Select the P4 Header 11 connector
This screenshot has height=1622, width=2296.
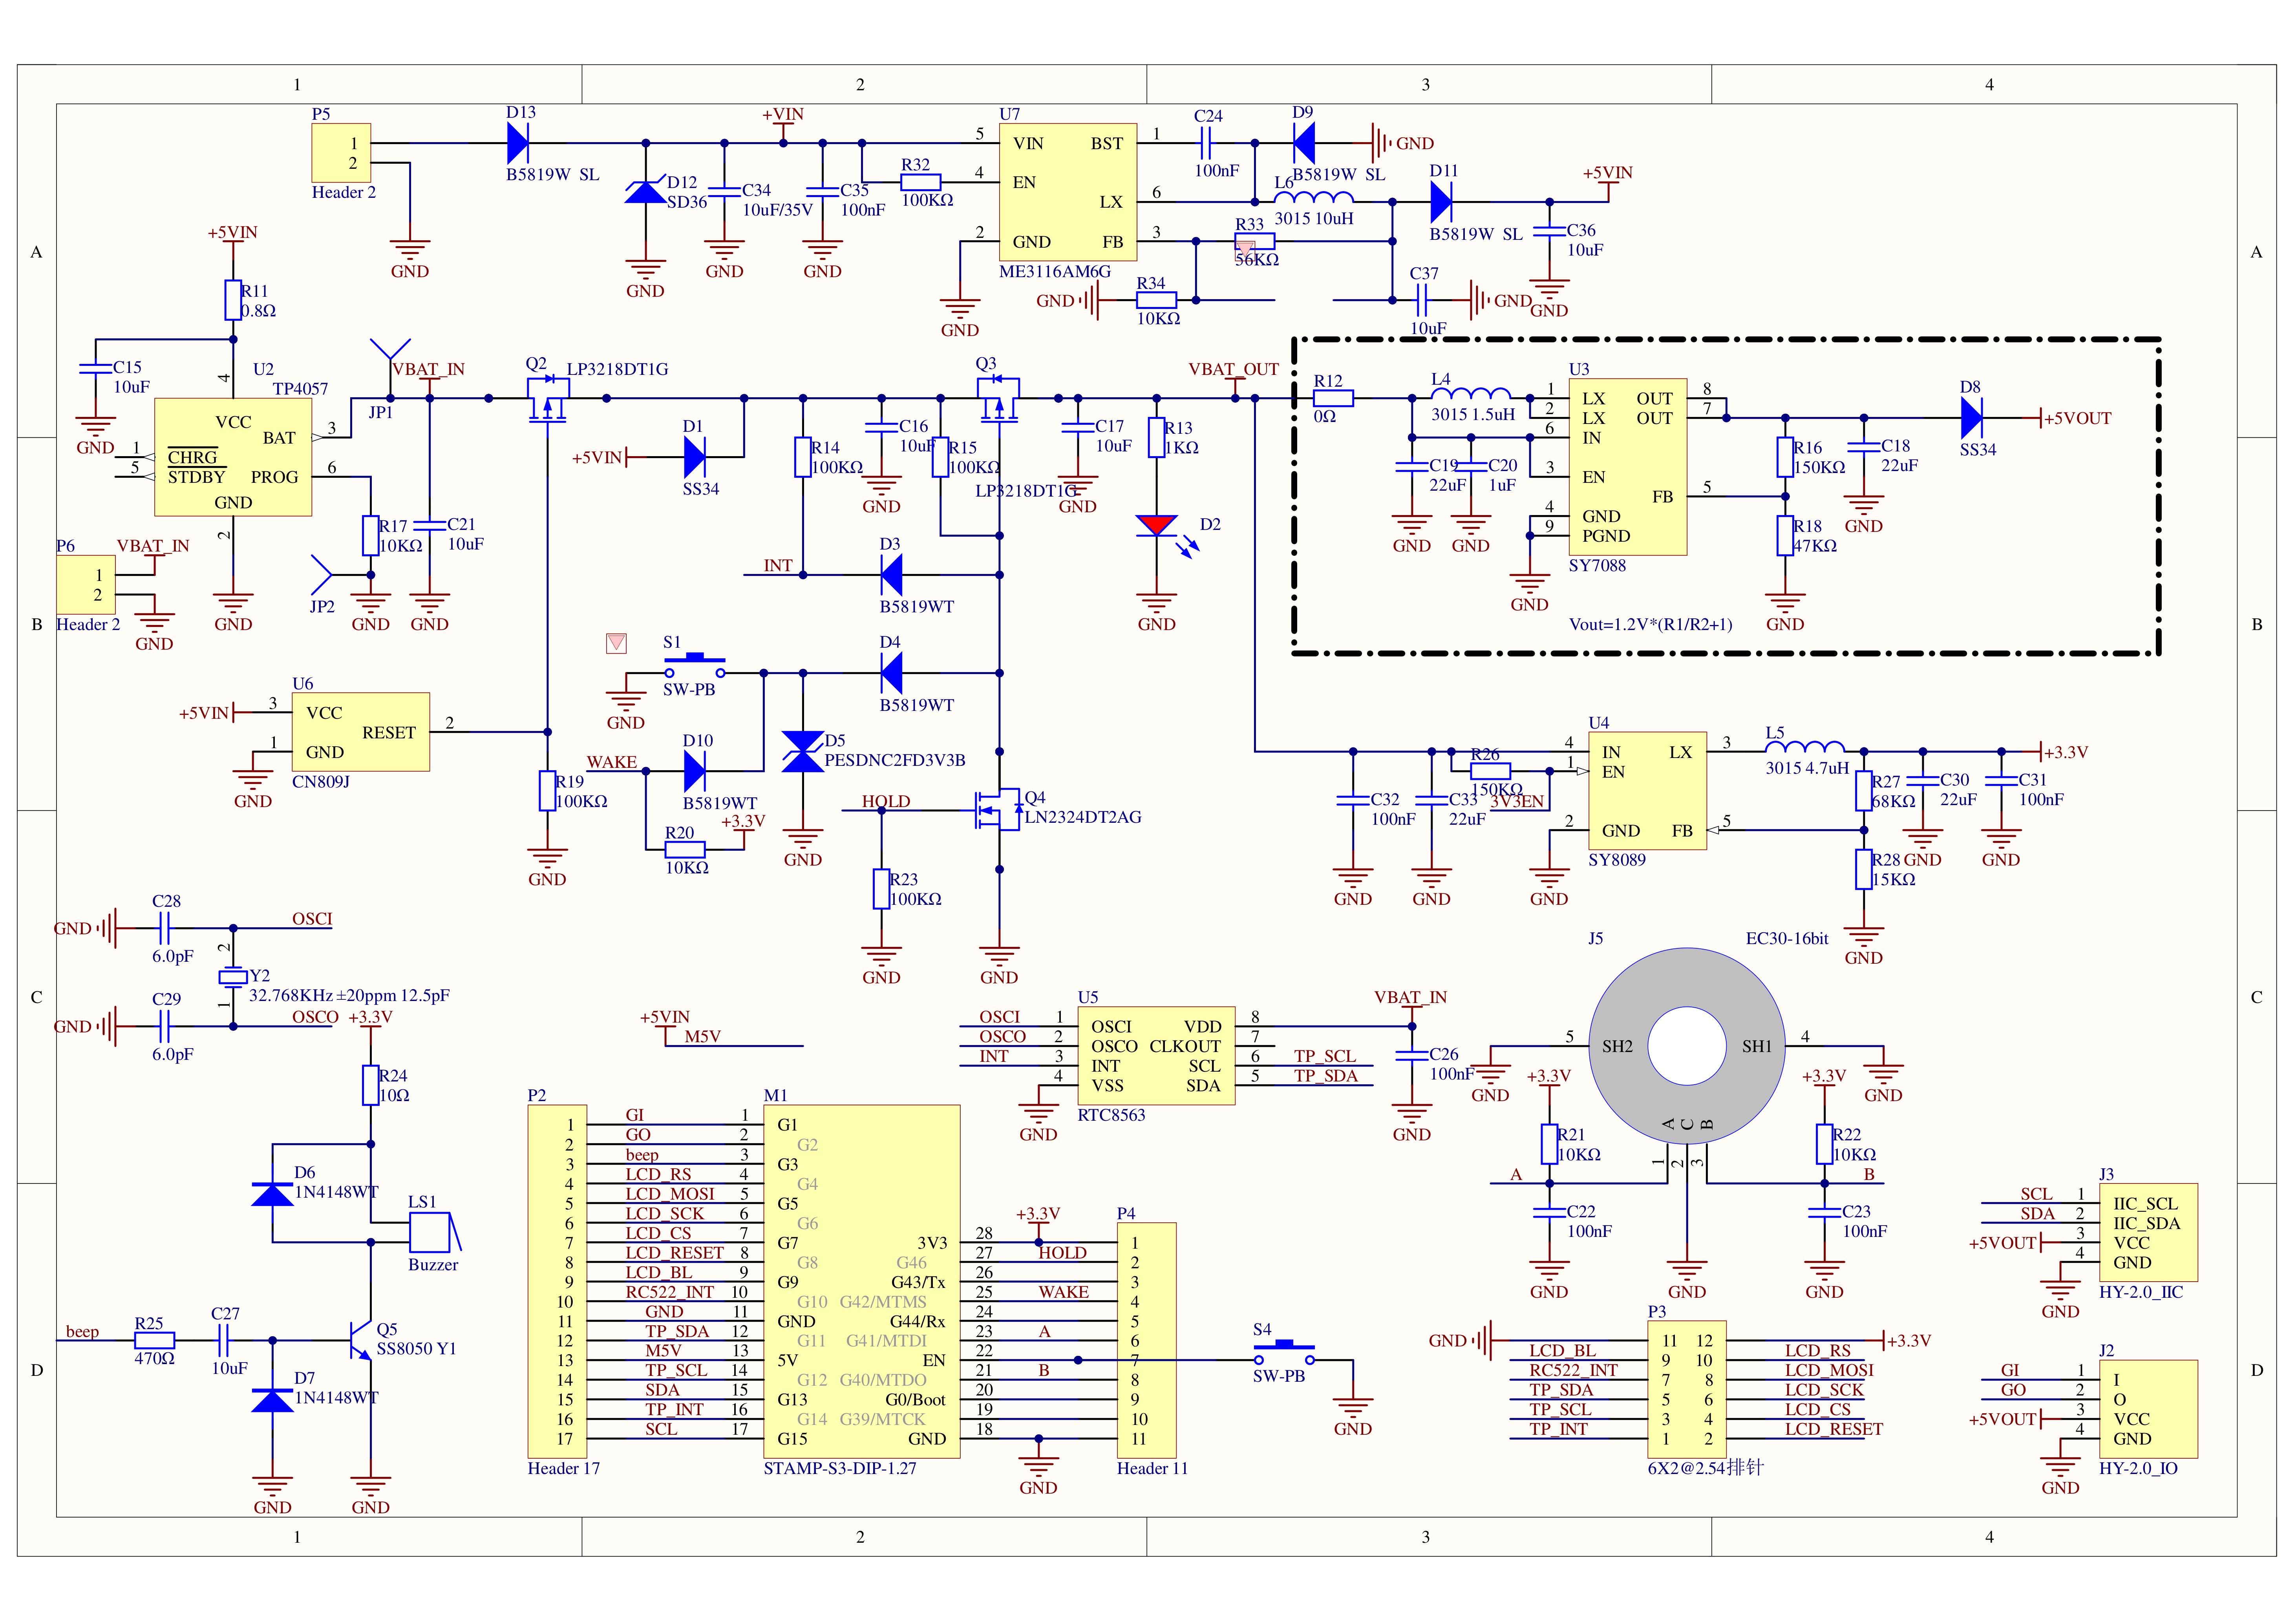pos(1146,1340)
